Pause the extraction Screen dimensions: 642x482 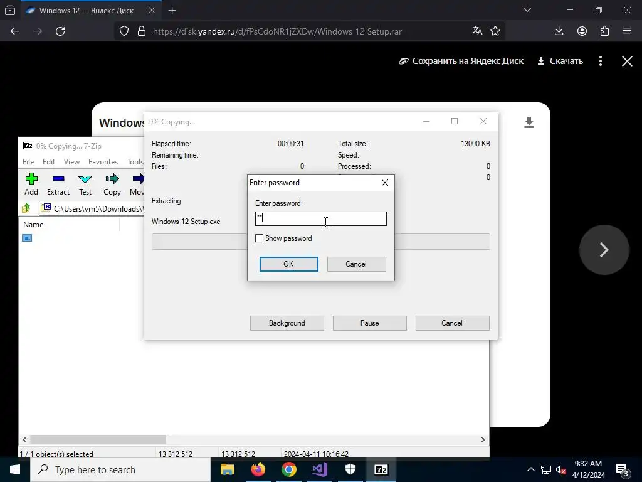[x=369, y=323]
